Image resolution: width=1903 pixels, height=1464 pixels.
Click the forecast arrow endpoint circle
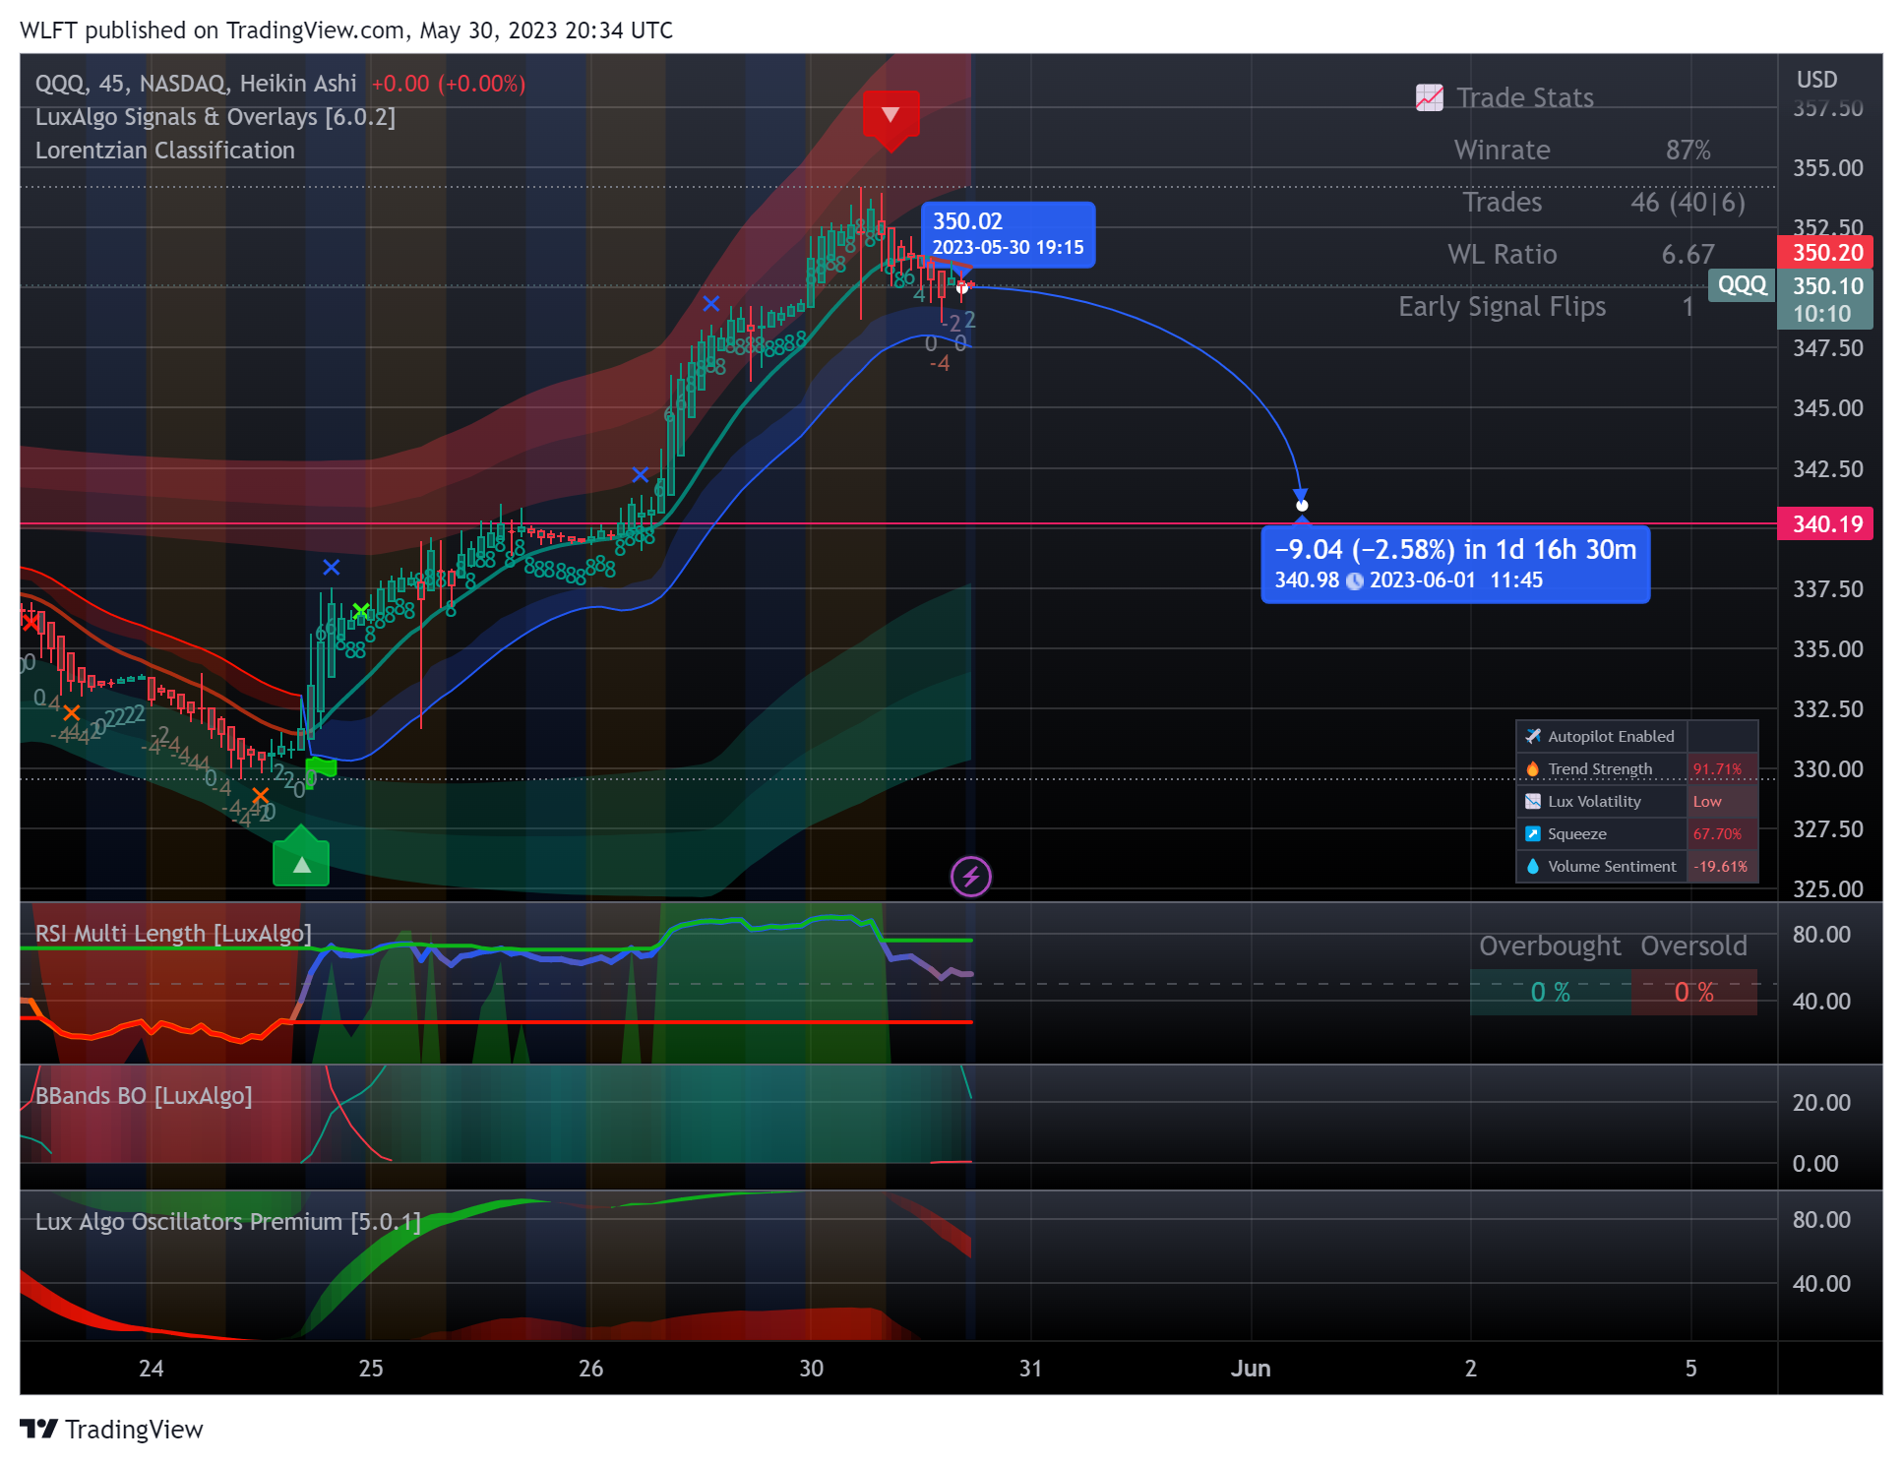(x=1302, y=505)
